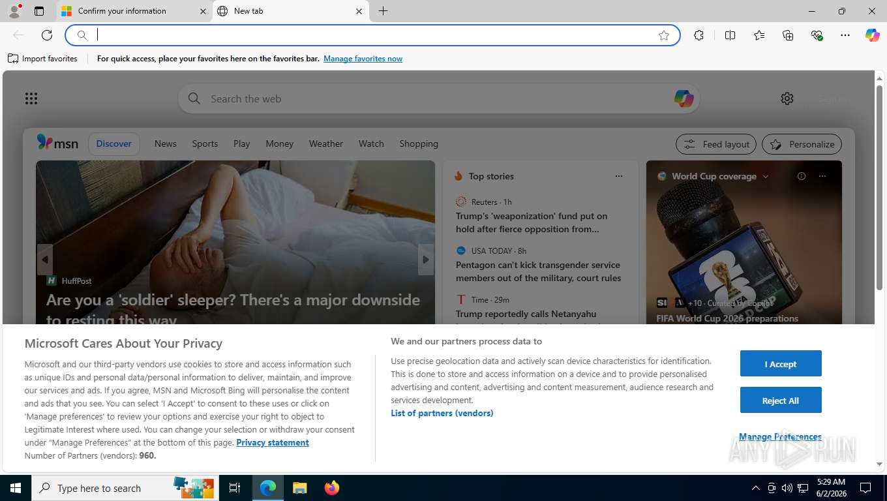Open FIFA World Cup 2026 preparations story
The image size is (887, 501).
click(727, 318)
